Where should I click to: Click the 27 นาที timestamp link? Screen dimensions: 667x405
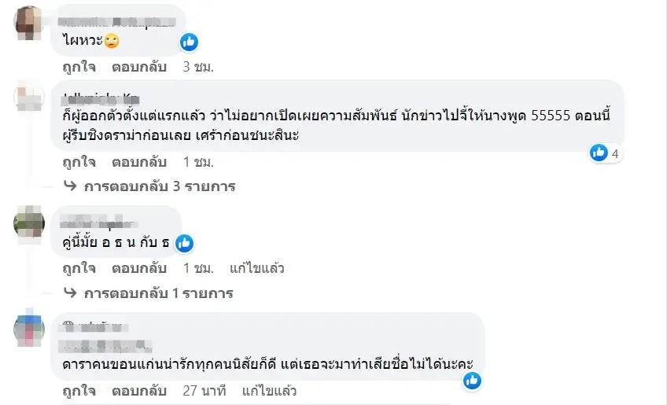click(x=204, y=390)
